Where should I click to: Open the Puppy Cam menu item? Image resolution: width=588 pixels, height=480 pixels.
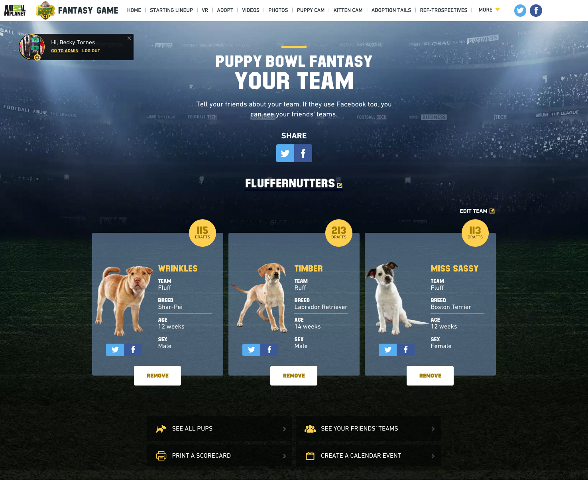click(x=311, y=10)
